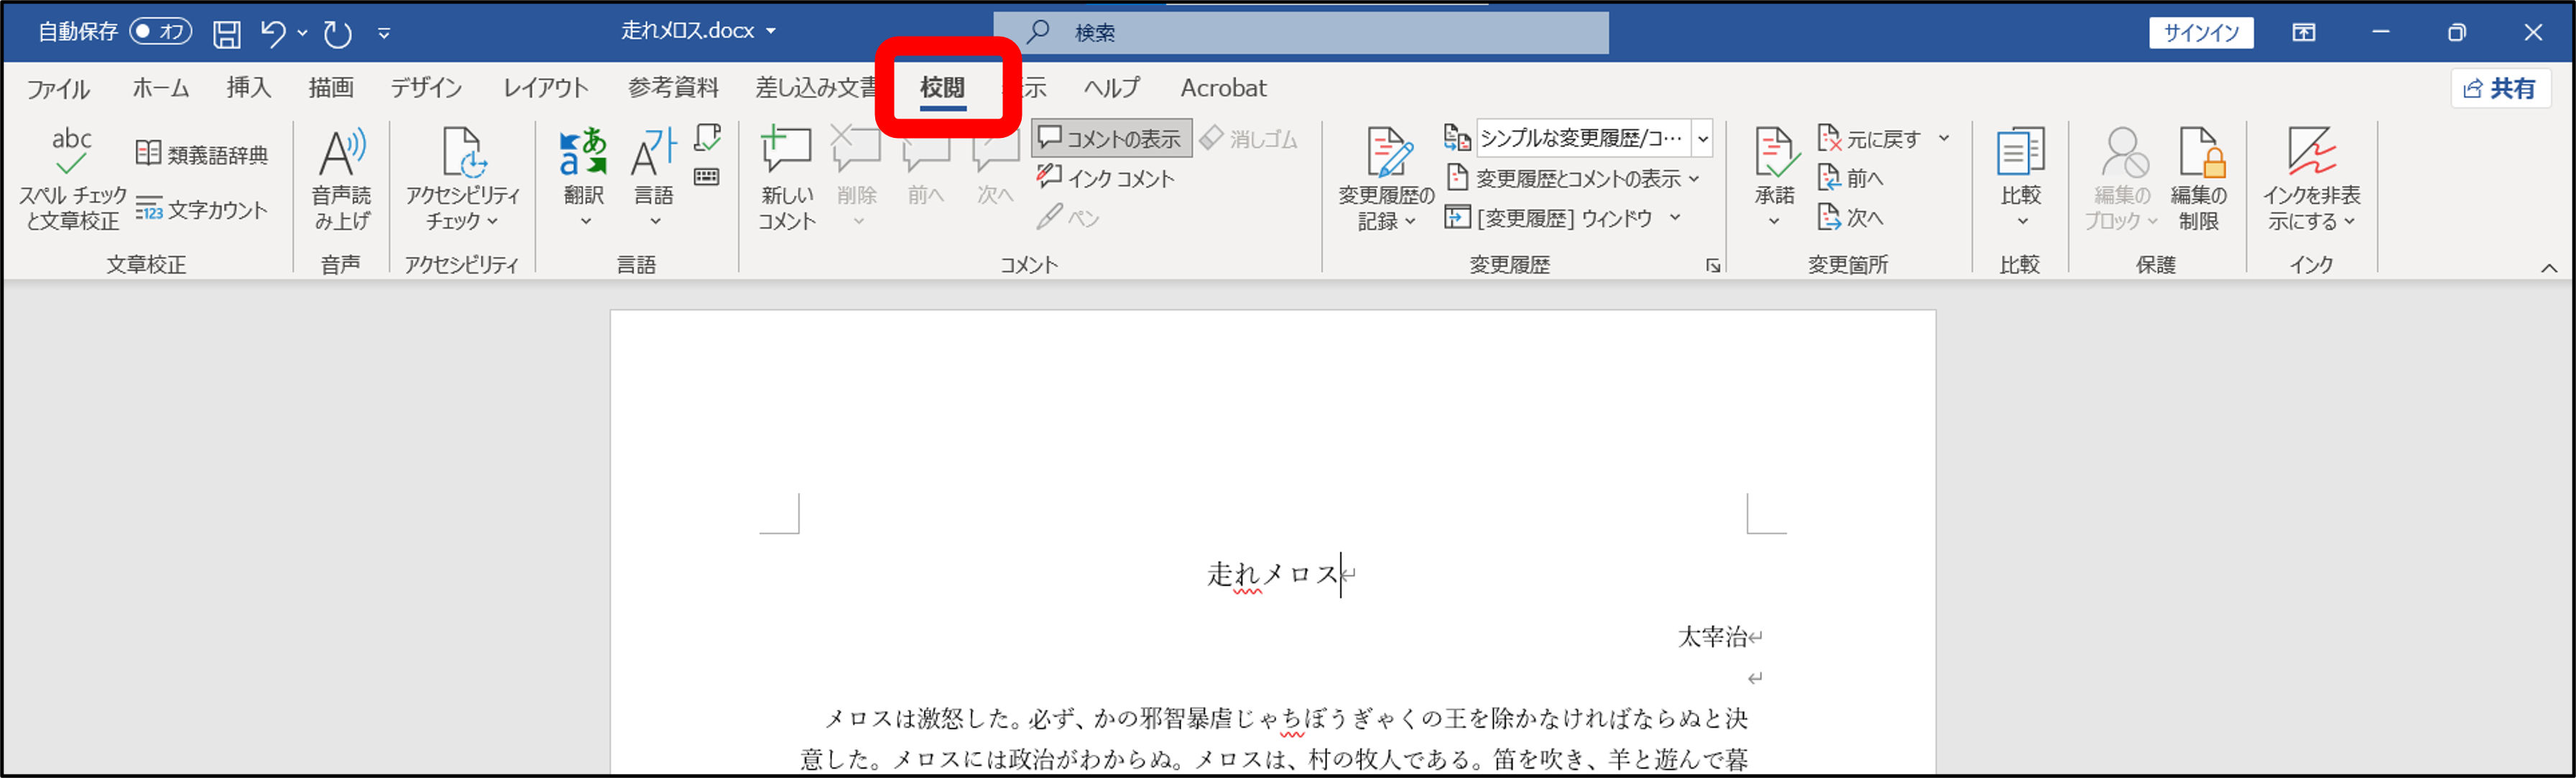This screenshot has height=778, width=2576.
Task: Open the 変更履歴 group dialog launcher
Action: click(1713, 265)
